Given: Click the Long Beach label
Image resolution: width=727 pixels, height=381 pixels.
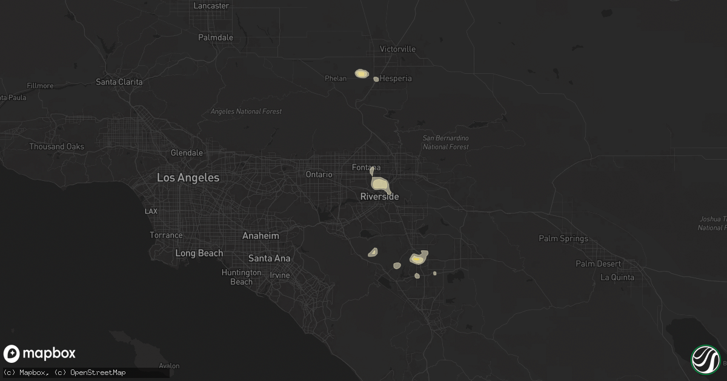Looking at the screenshot, I should [x=199, y=253].
